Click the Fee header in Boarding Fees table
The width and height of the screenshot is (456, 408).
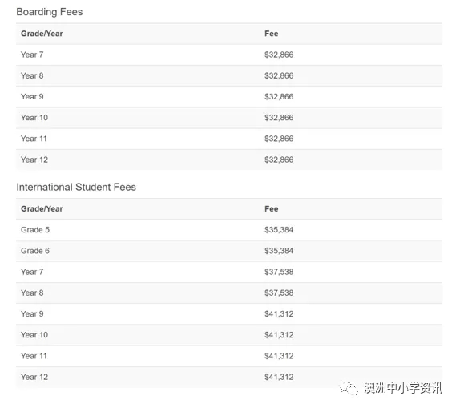coord(272,34)
